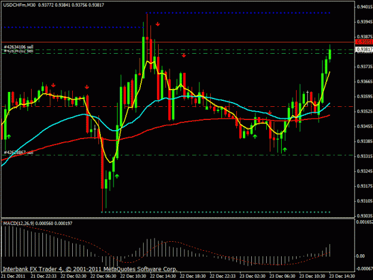
Task: Click the 0.93735 price axis label
Action: [365, 67]
